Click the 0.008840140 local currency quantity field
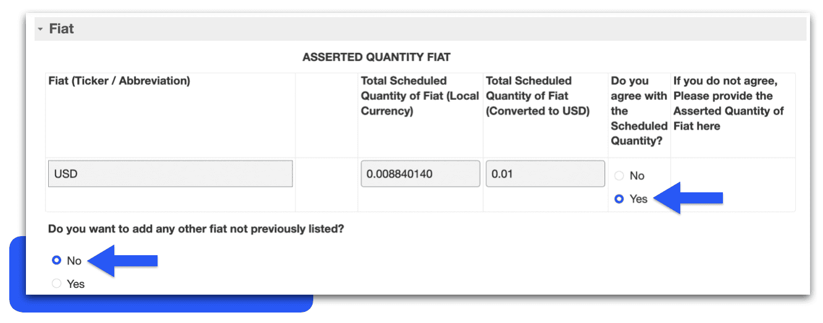Viewport: 823px width, 323px height. [x=420, y=174]
